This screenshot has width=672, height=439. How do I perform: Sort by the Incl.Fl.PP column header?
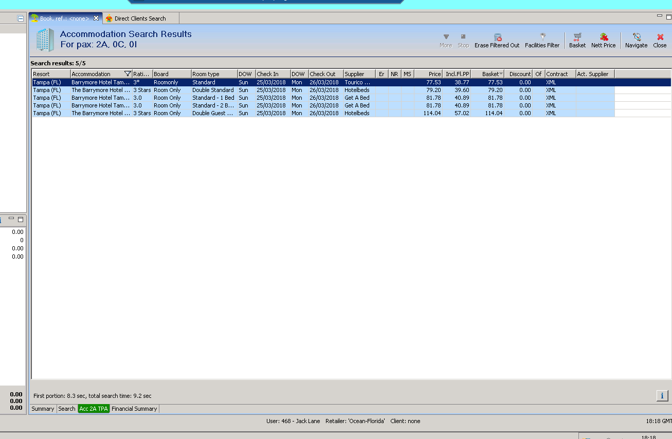(457, 74)
